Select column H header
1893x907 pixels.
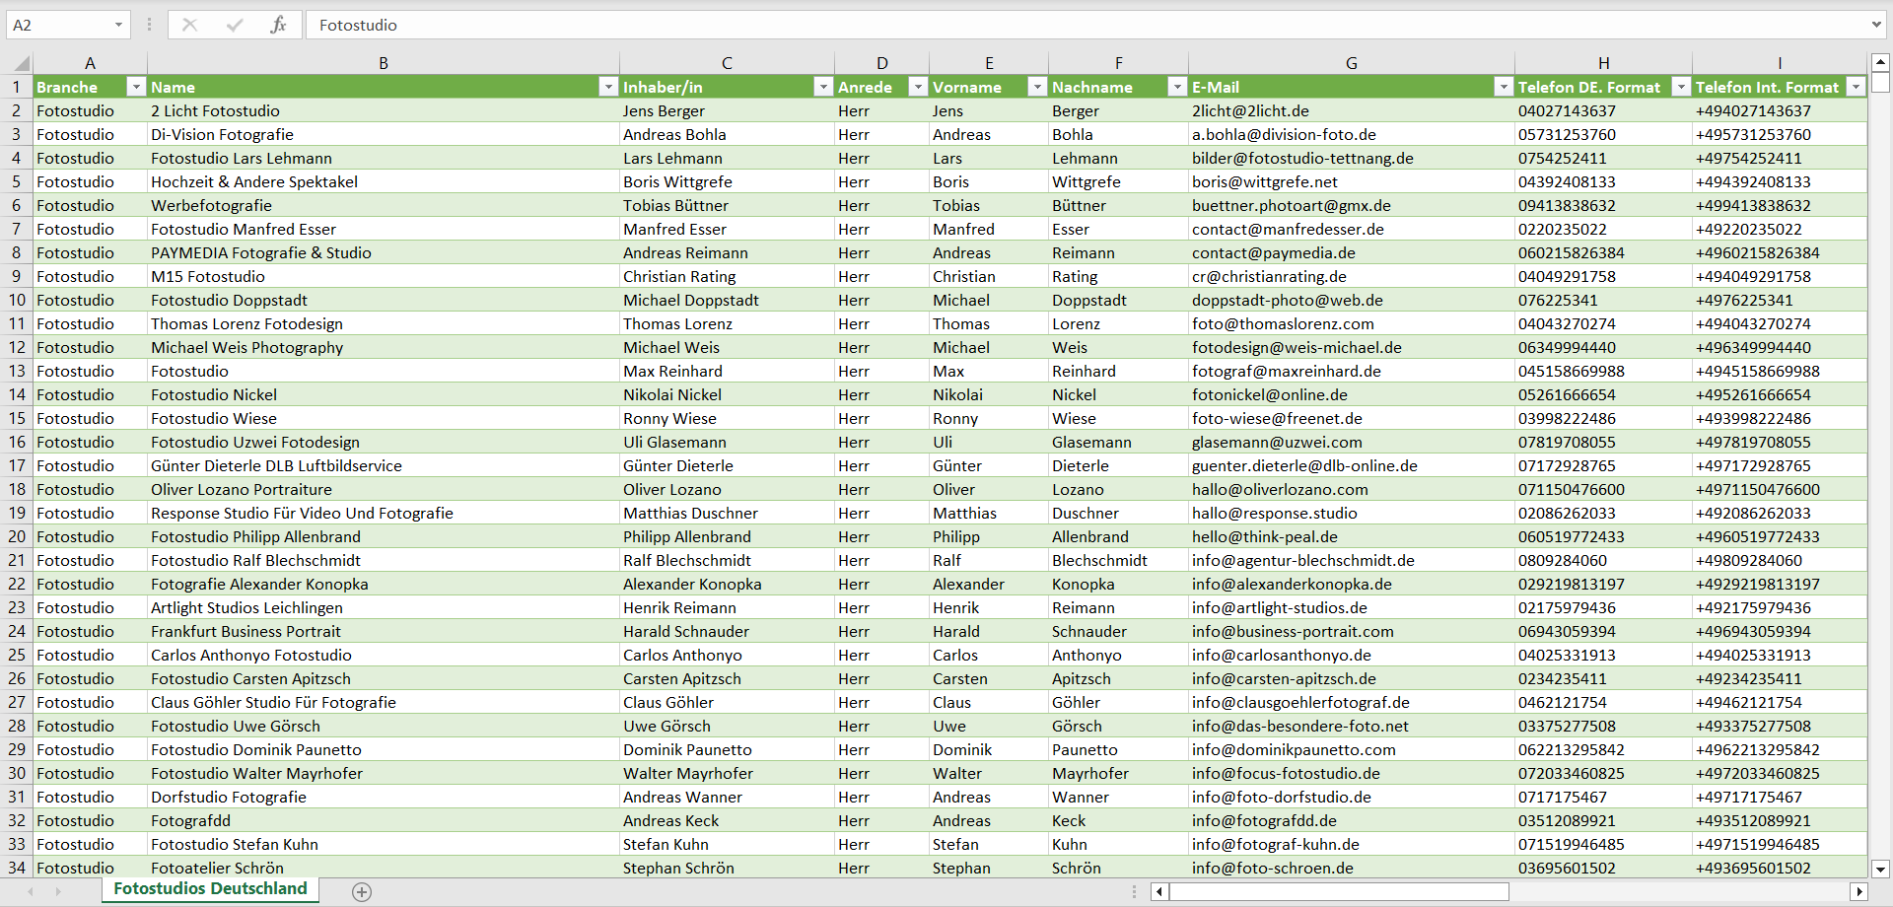click(1603, 63)
